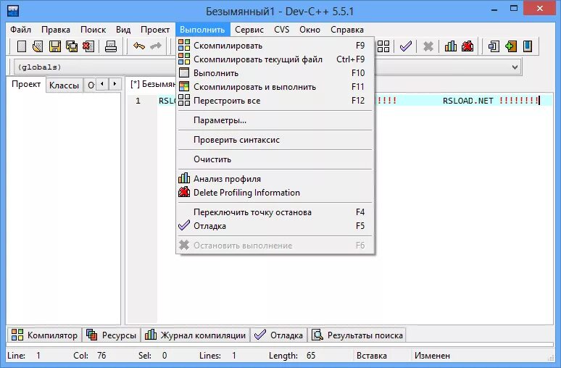Open the Ресурсы bottom tab
561x368 pixels.
(112, 335)
